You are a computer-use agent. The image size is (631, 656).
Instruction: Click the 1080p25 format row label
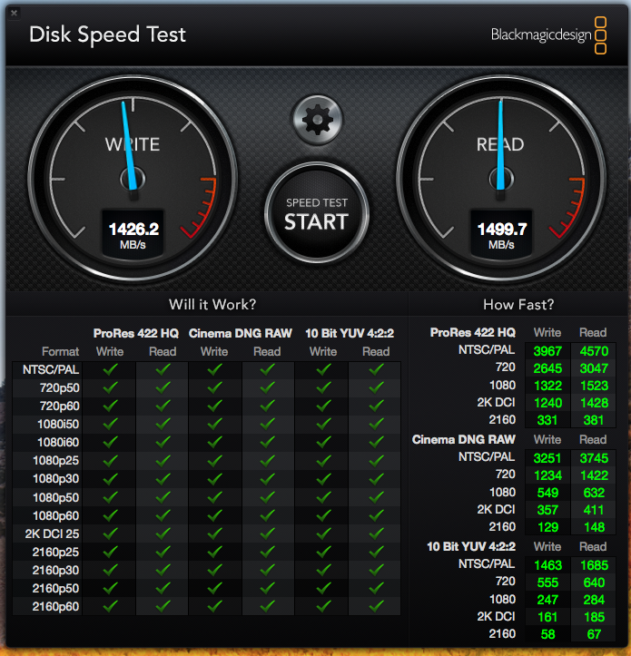click(55, 461)
